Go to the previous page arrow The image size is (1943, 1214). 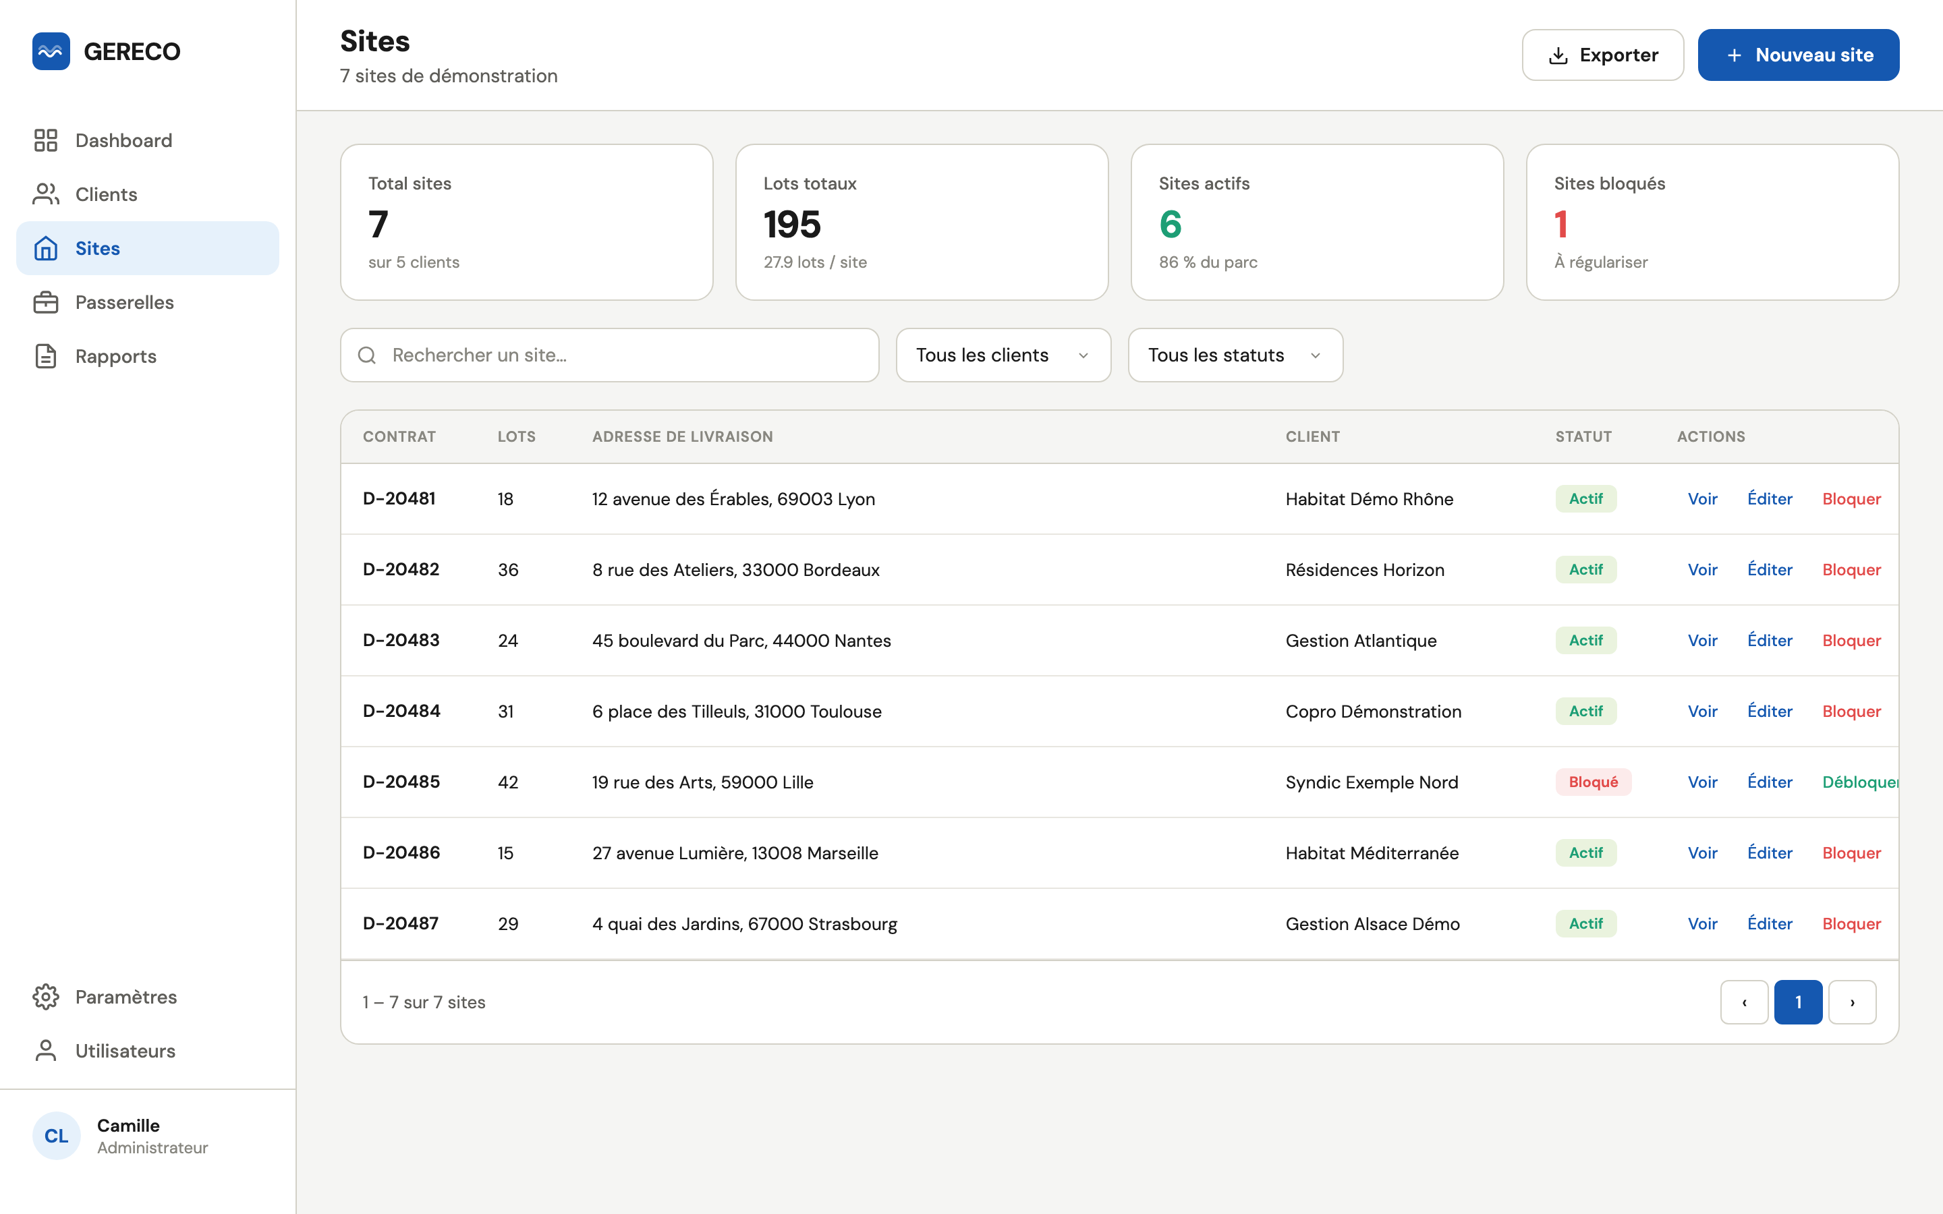1744,1002
